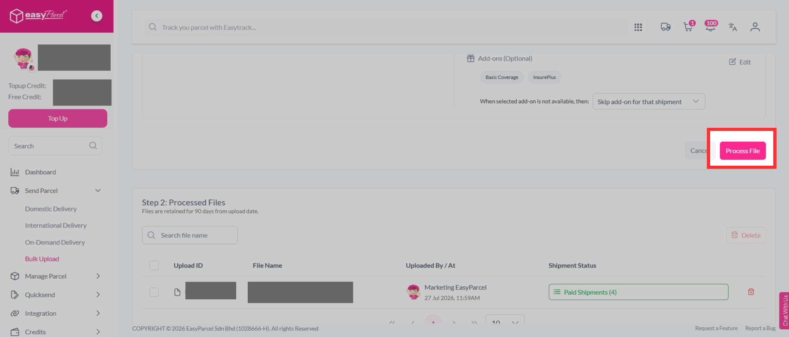Tick the checkbox for the uploaded file row
789x338 pixels.
pyautogui.click(x=154, y=292)
